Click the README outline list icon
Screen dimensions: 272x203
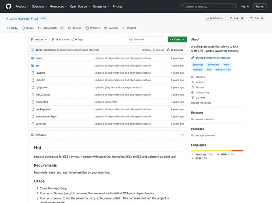tap(182, 135)
